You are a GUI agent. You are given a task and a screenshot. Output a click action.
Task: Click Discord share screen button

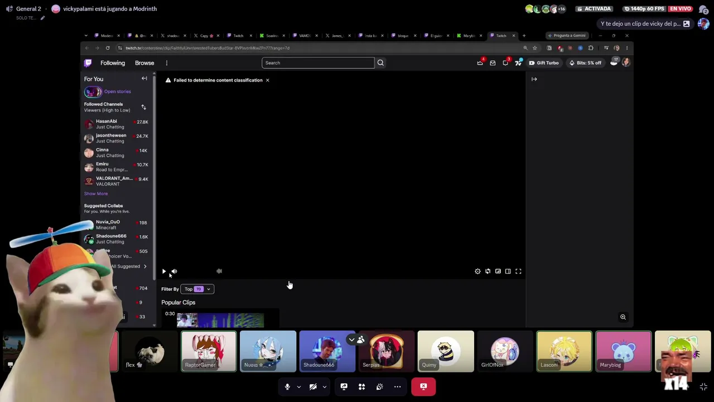(344, 386)
